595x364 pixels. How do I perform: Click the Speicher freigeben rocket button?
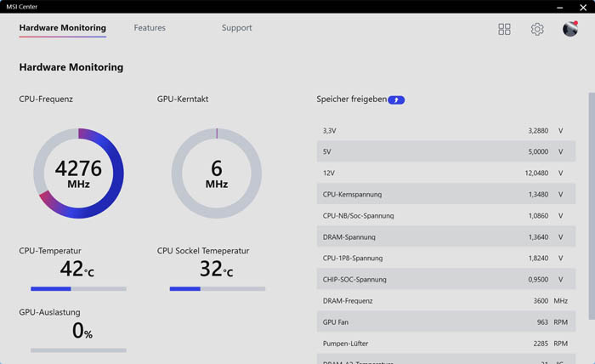pos(396,100)
